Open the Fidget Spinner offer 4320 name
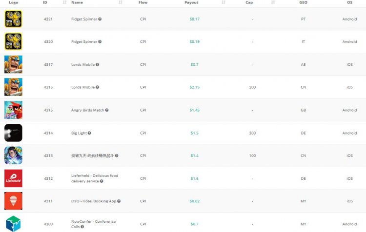This screenshot has height=232, width=366. tap(84, 42)
